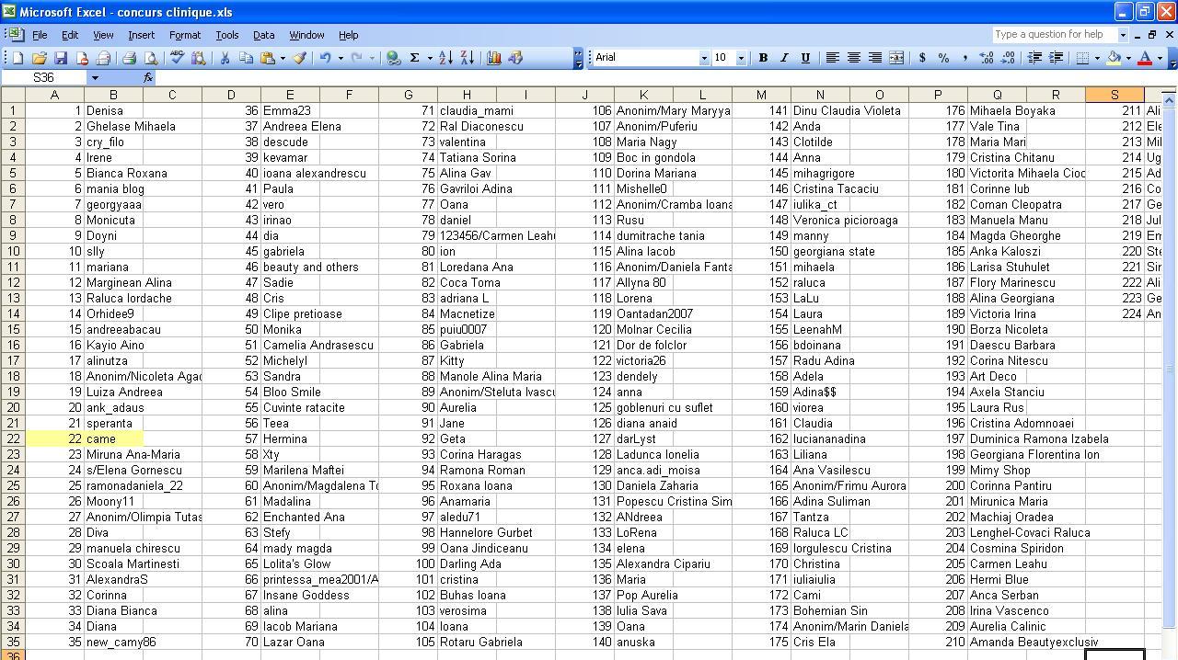Open the Undo history arrow
Viewport: 1178px width, 660px height.
click(340, 58)
